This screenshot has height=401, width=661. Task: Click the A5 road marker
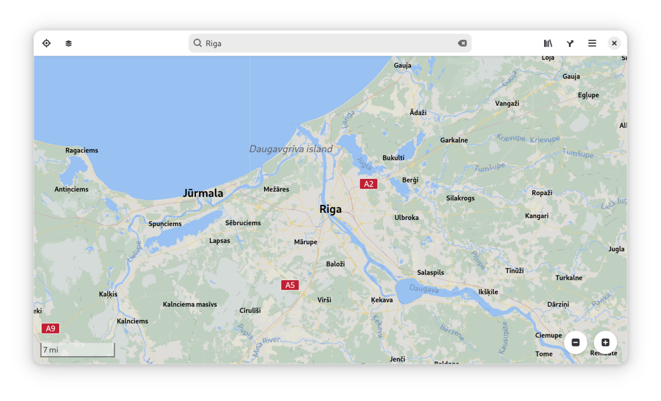[x=290, y=285]
